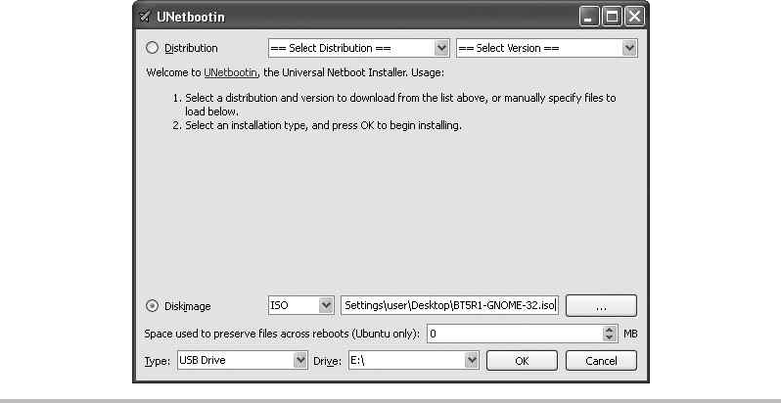
Task: Click the UNetbootin title bar icon
Action: coord(145,17)
